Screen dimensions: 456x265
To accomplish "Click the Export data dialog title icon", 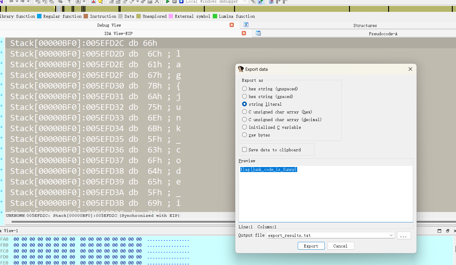I will 241,69.
